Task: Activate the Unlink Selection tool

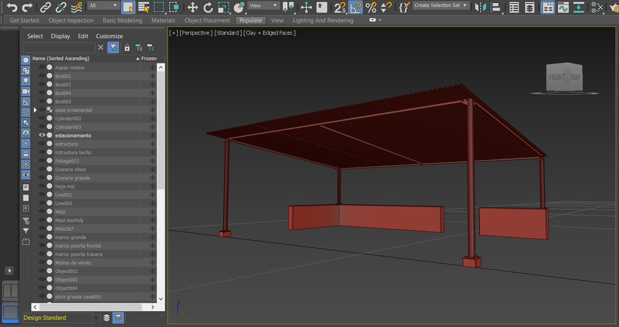Action: [x=61, y=7]
